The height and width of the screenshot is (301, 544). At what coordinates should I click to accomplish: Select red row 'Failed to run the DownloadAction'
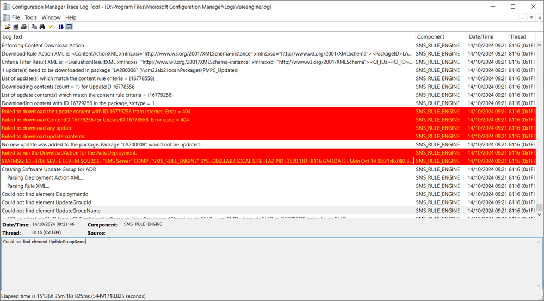click(x=268, y=153)
